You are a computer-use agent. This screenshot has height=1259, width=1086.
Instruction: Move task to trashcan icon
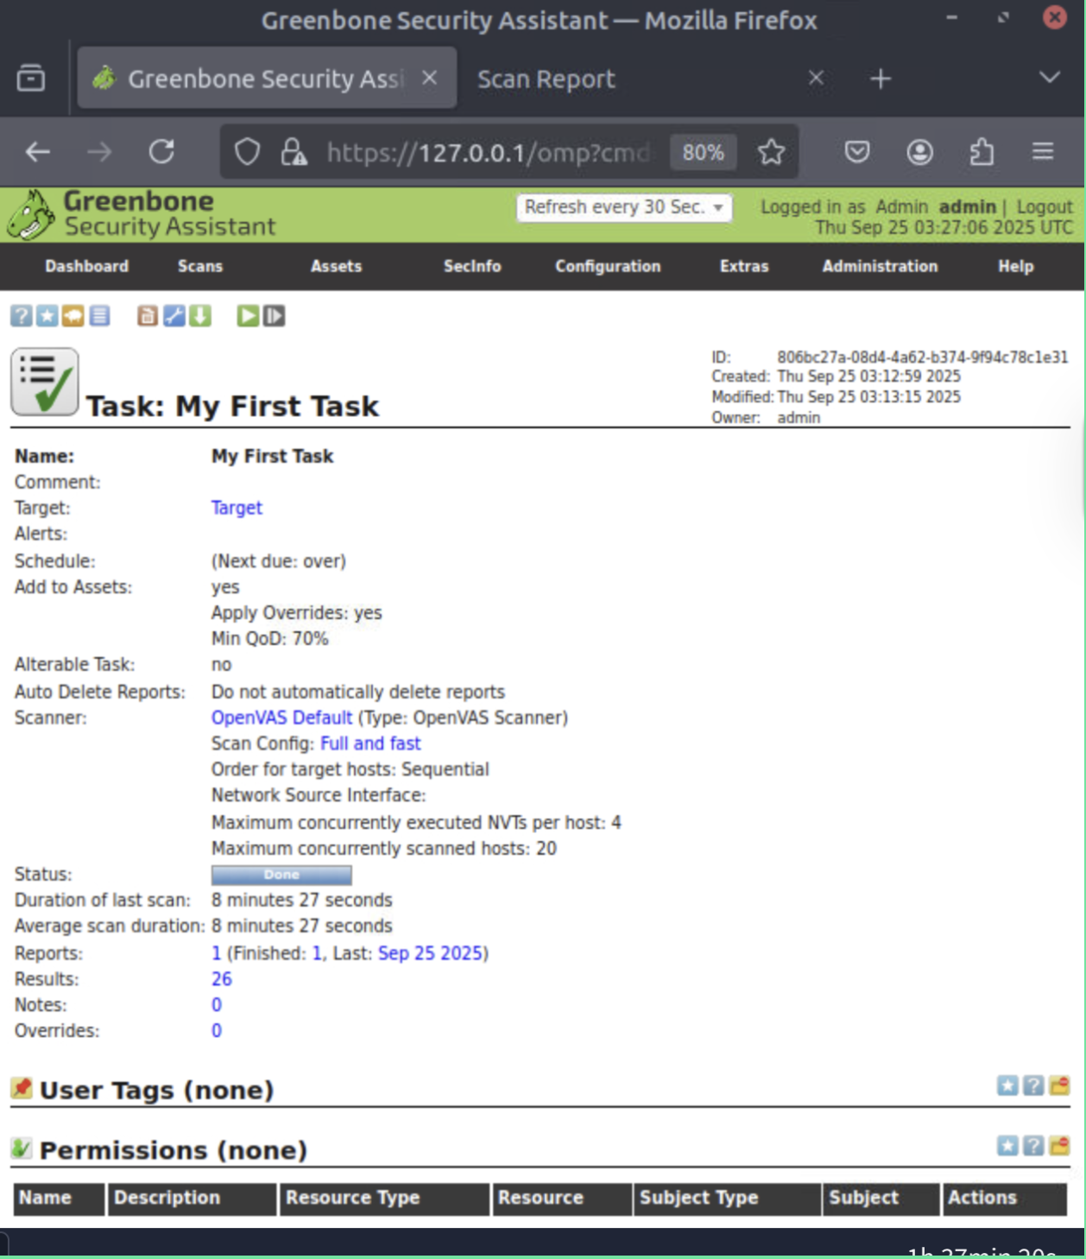click(x=148, y=316)
